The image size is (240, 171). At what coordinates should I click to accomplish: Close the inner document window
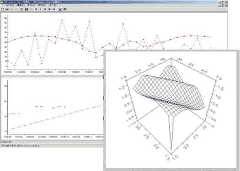(226, 5)
